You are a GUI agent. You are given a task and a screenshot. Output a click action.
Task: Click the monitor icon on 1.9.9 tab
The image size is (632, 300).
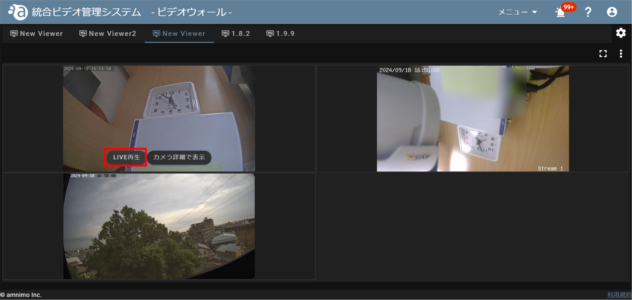[270, 34]
